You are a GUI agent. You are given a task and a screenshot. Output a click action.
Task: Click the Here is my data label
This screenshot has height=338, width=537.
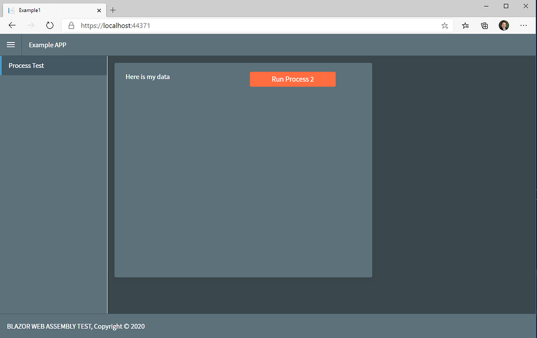coord(147,76)
